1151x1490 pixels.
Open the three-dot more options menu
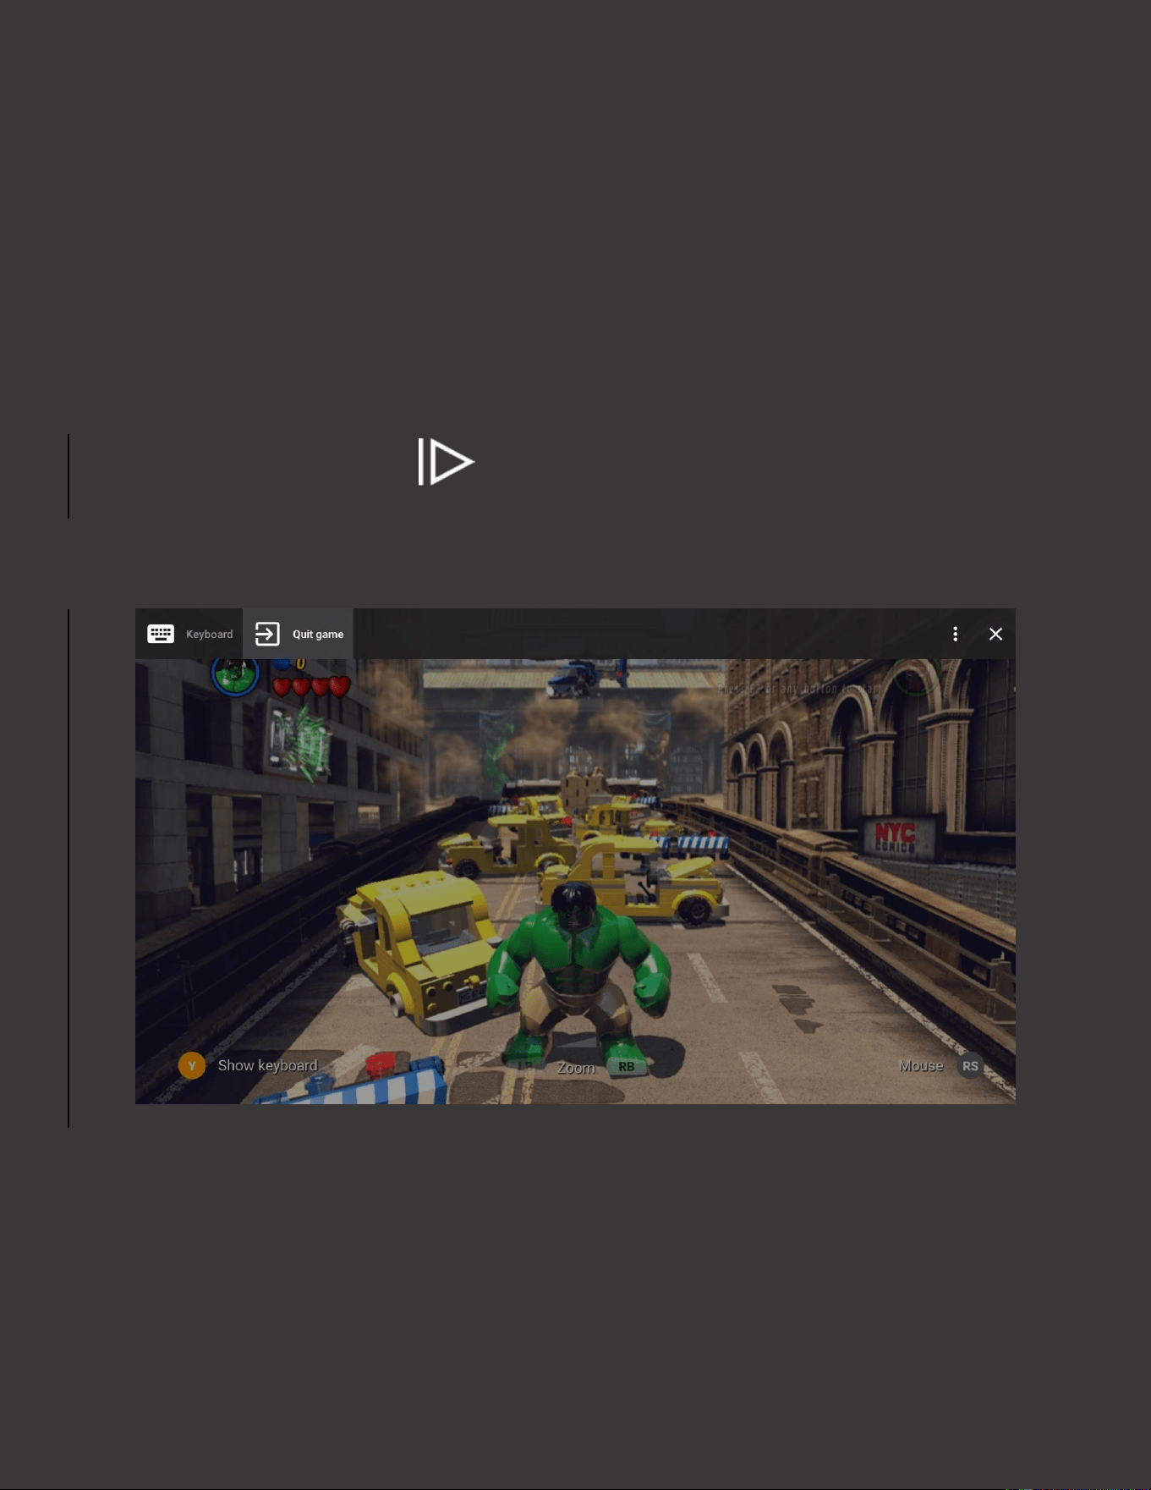(955, 634)
